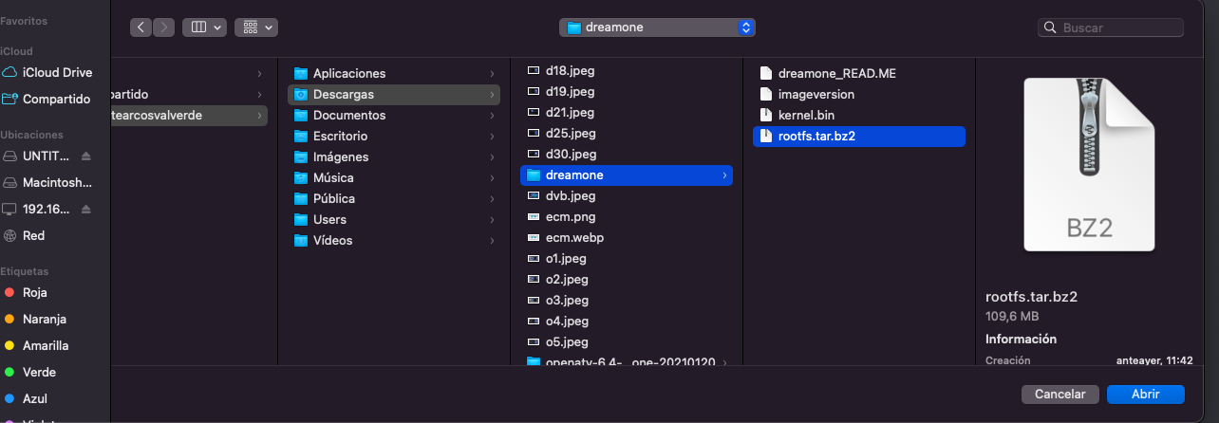Click the back navigation arrow

[141, 28]
